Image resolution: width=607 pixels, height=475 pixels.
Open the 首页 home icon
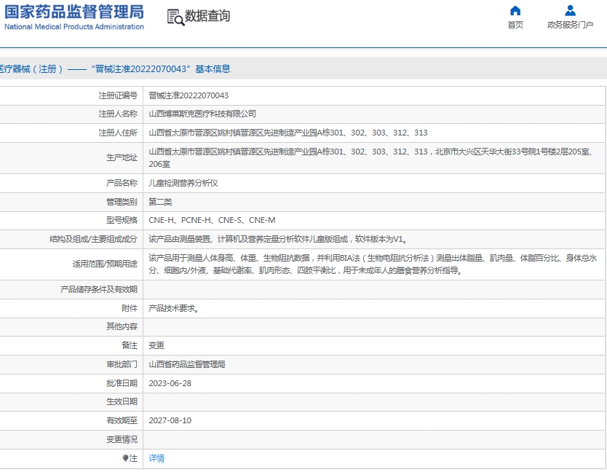pyautogui.click(x=515, y=10)
